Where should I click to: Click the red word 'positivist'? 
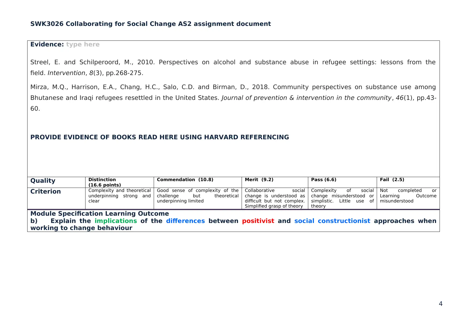258,221
